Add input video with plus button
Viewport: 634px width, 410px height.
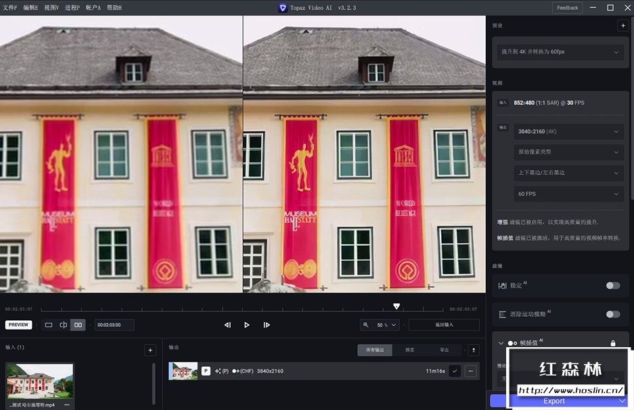150,351
